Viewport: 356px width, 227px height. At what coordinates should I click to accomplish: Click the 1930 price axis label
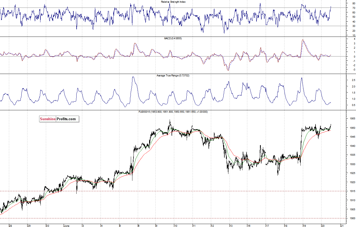(352, 164)
